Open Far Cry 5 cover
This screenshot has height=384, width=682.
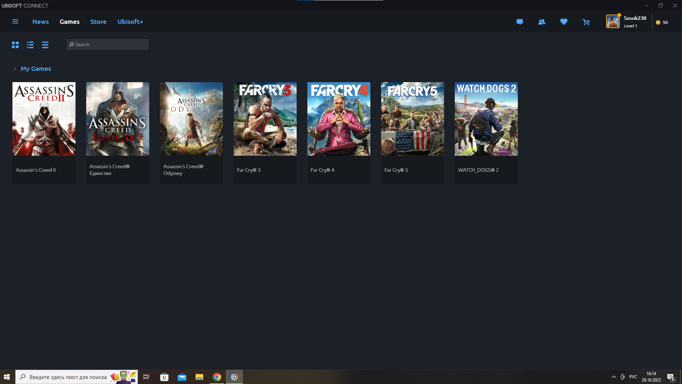coord(412,119)
